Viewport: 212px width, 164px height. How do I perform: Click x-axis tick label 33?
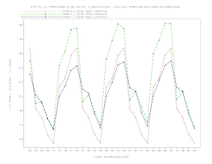[94, 151]
